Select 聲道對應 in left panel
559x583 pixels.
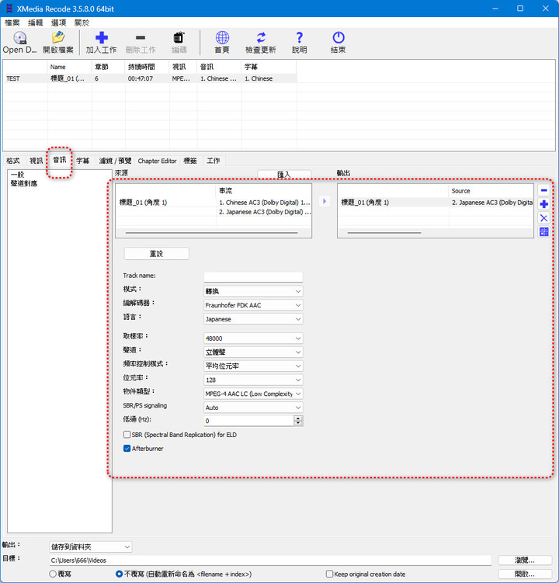coord(24,183)
